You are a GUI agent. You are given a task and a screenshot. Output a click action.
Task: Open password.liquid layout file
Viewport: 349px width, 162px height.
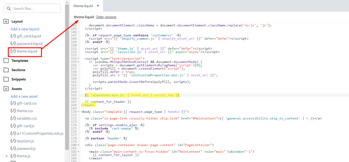[29, 44]
